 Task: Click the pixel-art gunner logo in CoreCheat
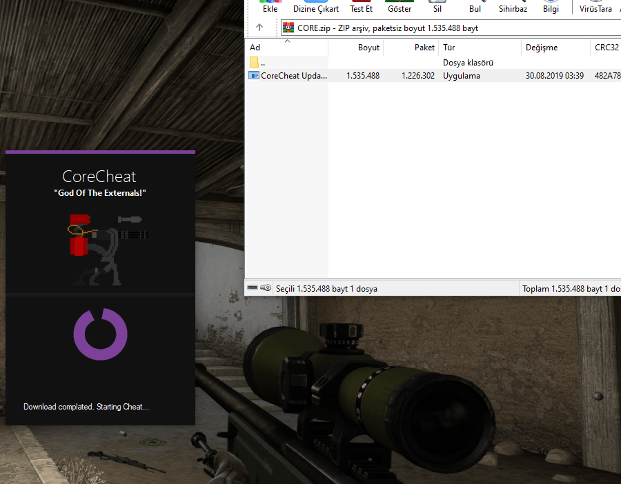pyautogui.click(x=108, y=250)
